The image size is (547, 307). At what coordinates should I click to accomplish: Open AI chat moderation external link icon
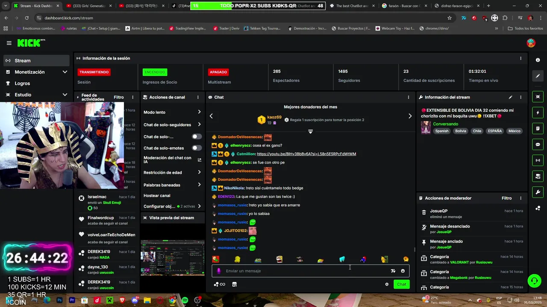click(200, 160)
